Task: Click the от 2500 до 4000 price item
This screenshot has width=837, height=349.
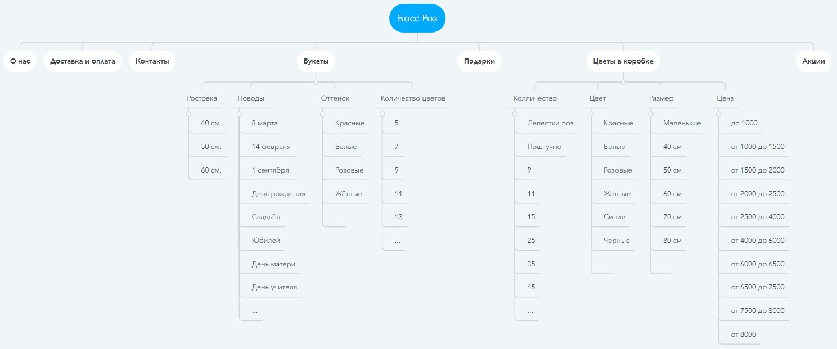Action: pyautogui.click(x=757, y=217)
